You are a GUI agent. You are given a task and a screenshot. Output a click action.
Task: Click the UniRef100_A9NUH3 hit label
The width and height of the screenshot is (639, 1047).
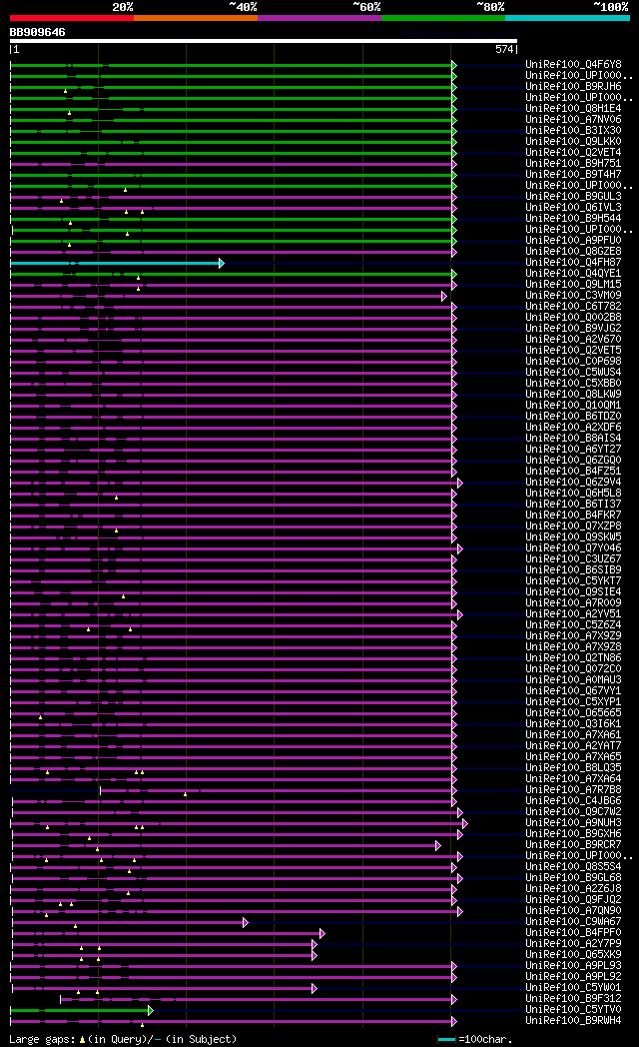pyautogui.click(x=573, y=823)
